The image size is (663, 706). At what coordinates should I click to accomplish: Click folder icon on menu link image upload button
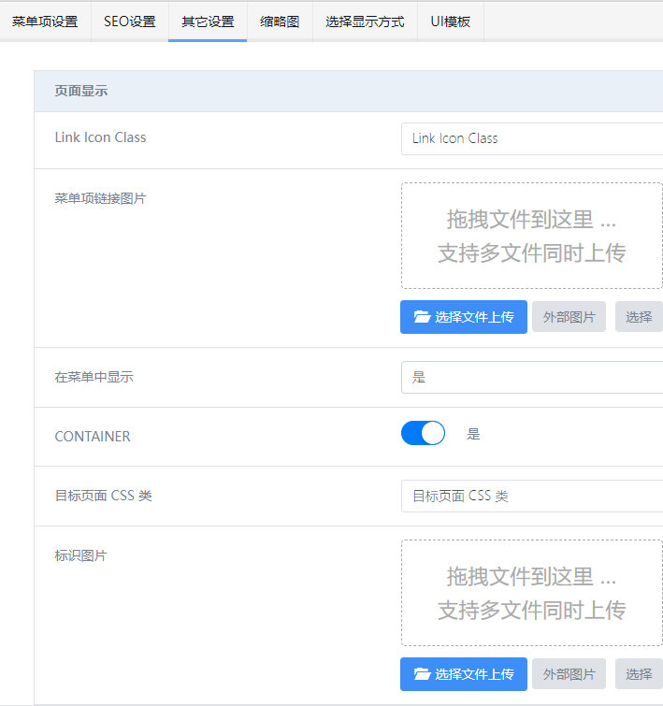(x=422, y=317)
